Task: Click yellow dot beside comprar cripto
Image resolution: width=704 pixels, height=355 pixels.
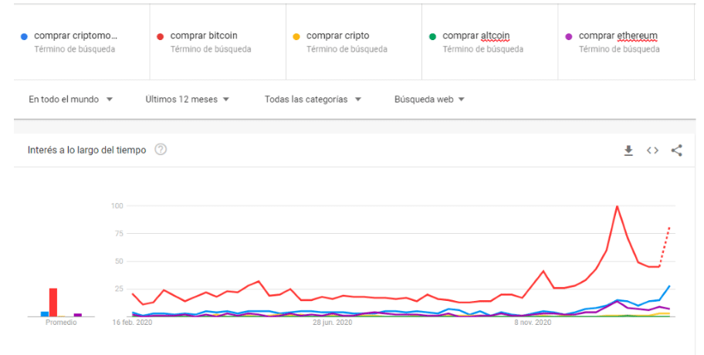Action: [296, 36]
